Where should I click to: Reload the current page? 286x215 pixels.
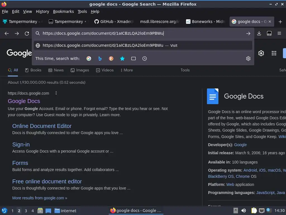pyautogui.click(x=27, y=34)
